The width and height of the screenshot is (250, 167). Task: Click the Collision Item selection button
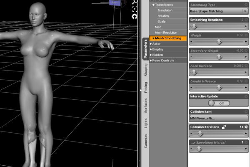[219, 119]
